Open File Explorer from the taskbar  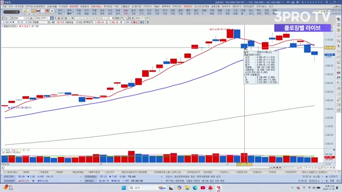(187, 188)
